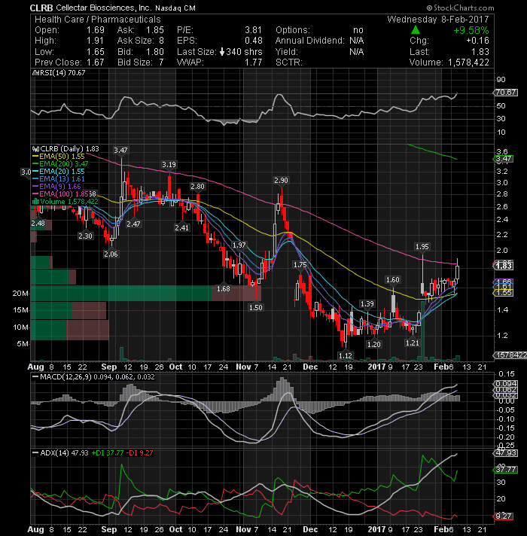Click the 1.39 price label
Screen dimensions: 527x536
(x=367, y=303)
